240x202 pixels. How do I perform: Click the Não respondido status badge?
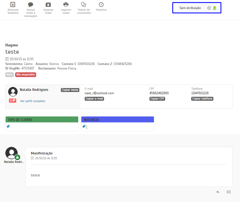[x=26, y=75]
